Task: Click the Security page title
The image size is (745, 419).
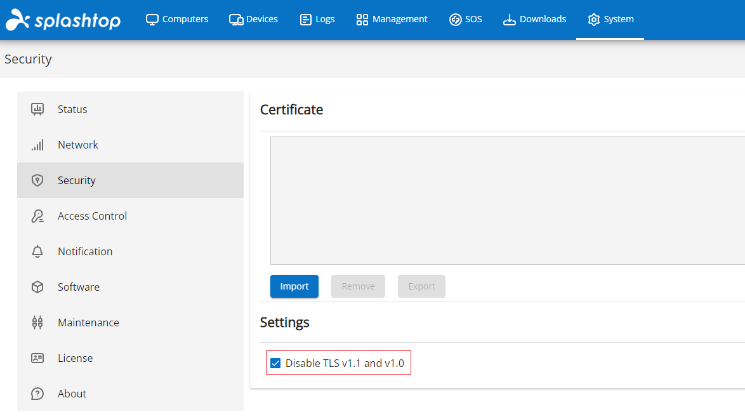Action: (x=28, y=59)
